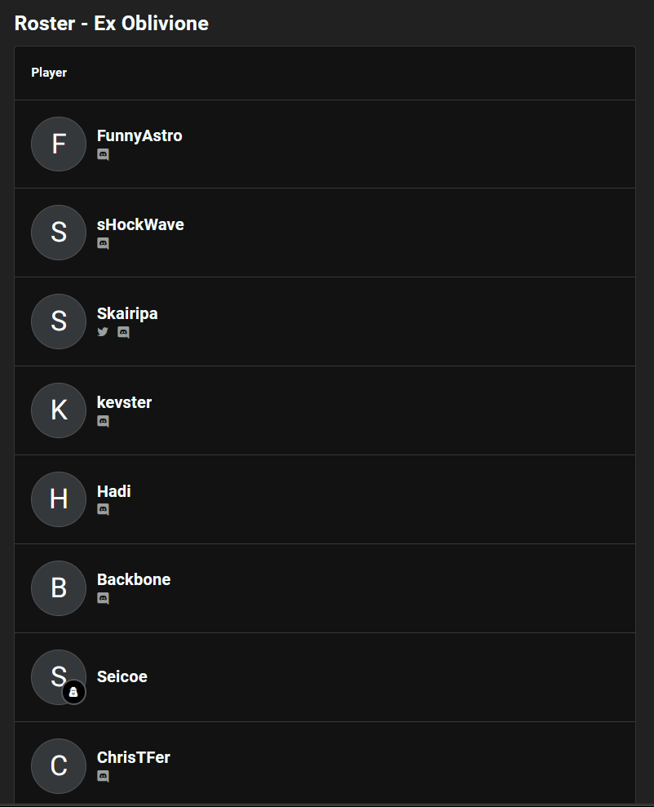Open FunnyAstro's player profile
The image size is (654, 807).
139,136
